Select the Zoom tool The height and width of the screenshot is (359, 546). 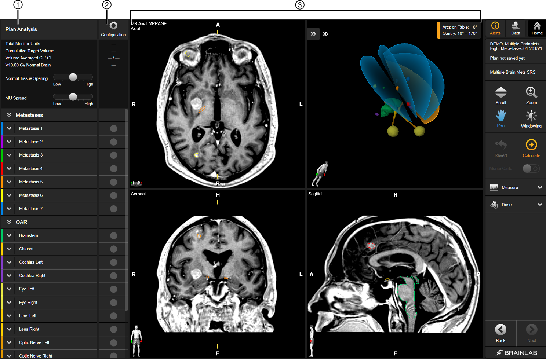click(531, 96)
